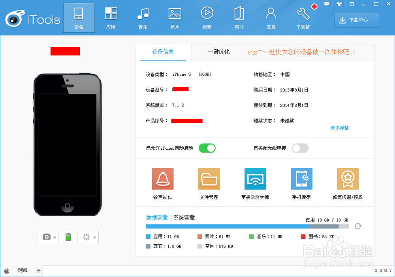Open the 工具箱 (Toolbox) section
395x277 pixels.
(303, 18)
